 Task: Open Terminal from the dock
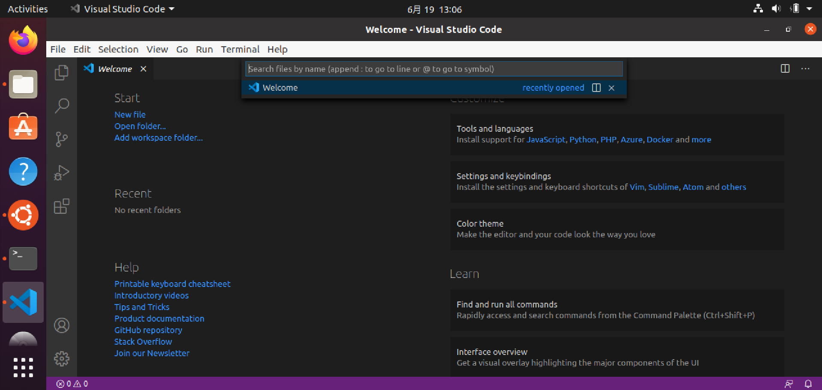click(23, 258)
